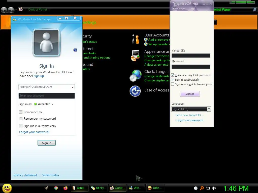
Task: Enable Sign in as invisible to everyone
Action: [x=173, y=84]
